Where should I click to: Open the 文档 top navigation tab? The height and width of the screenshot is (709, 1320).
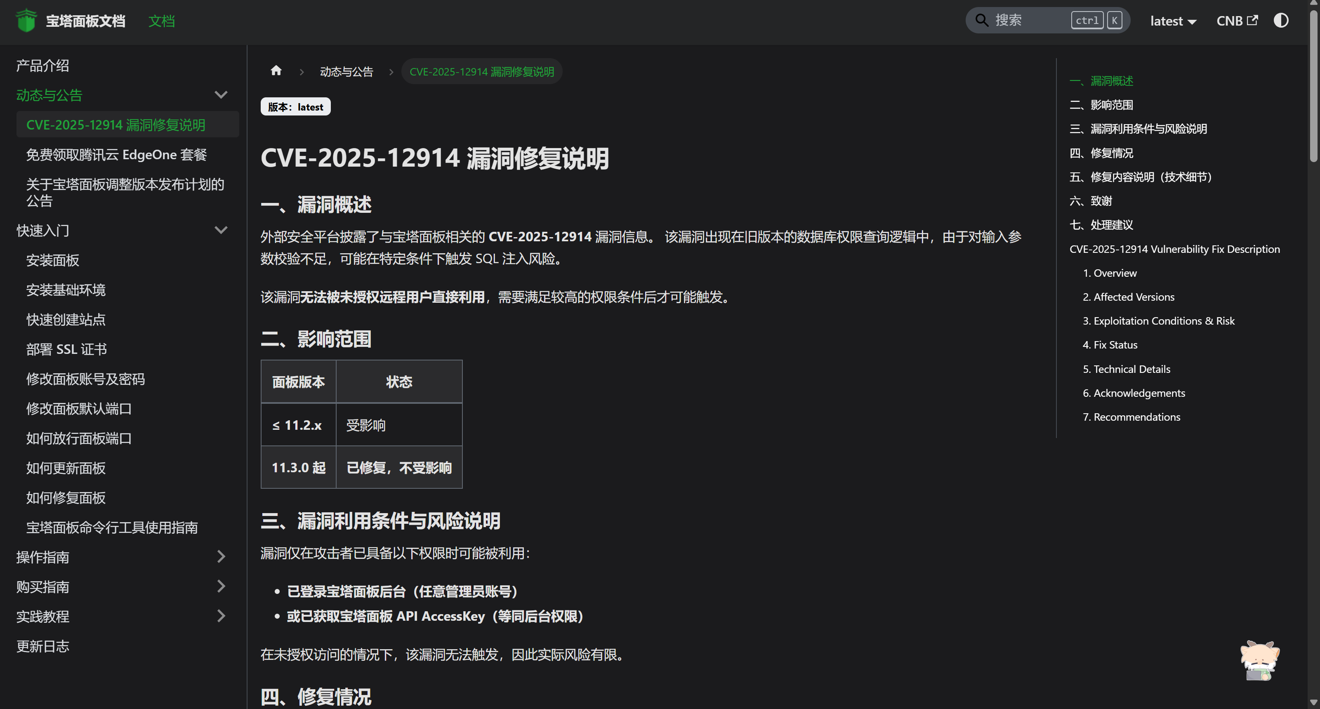[161, 21]
